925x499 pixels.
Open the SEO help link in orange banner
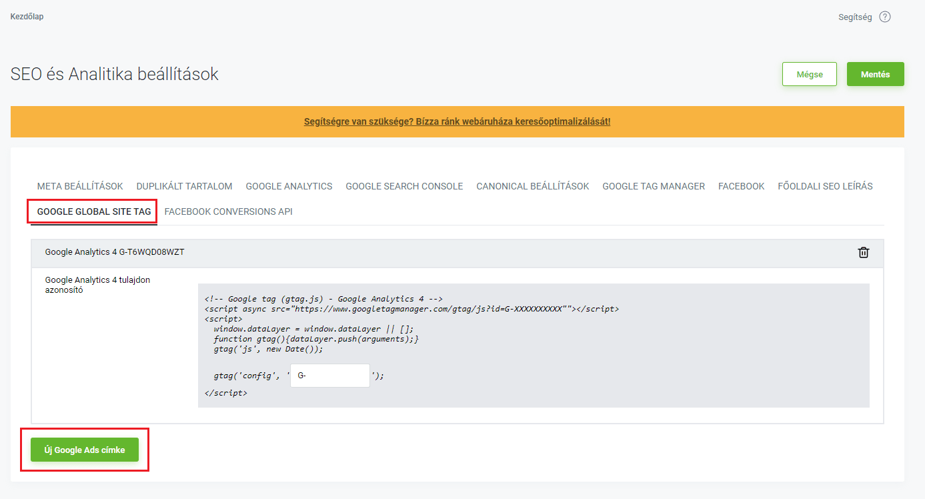(457, 121)
